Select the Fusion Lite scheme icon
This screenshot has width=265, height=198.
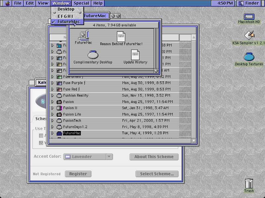click(59, 115)
